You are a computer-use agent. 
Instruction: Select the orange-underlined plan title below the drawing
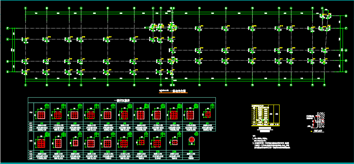point(173,91)
